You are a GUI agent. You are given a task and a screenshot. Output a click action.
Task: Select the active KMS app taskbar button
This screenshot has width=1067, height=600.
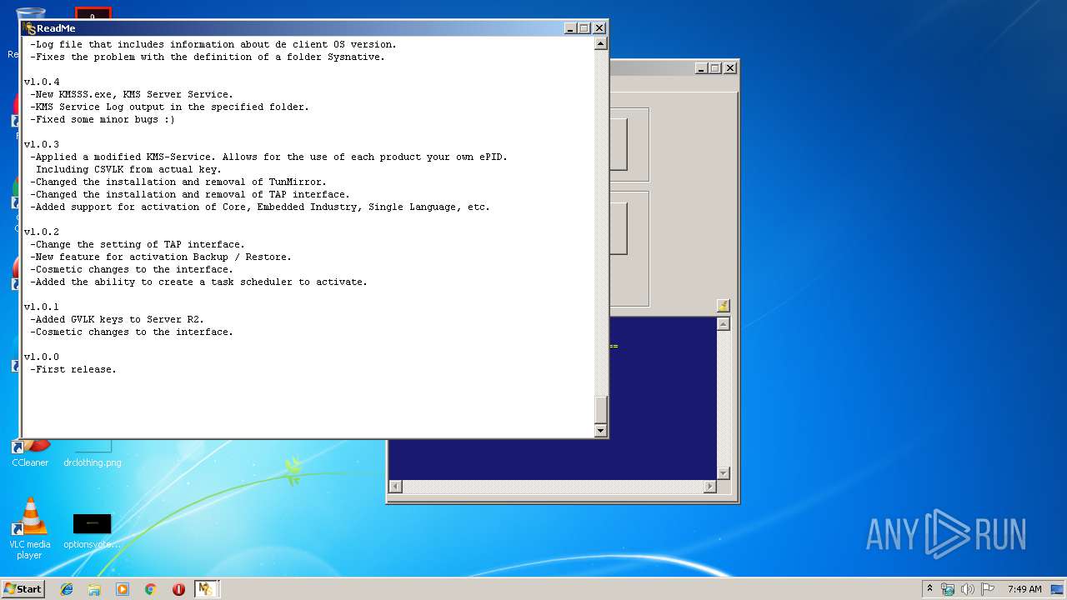(x=206, y=589)
